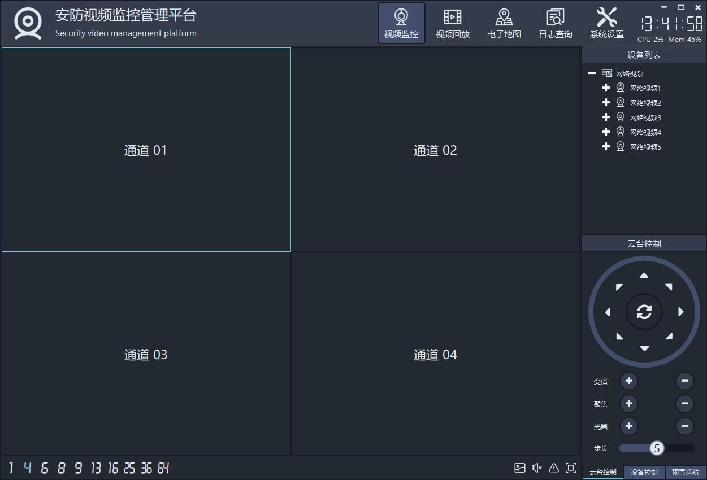The image size is (707, 480).
Task: Switch to 16-screen split layout
Action: (113, 468)
